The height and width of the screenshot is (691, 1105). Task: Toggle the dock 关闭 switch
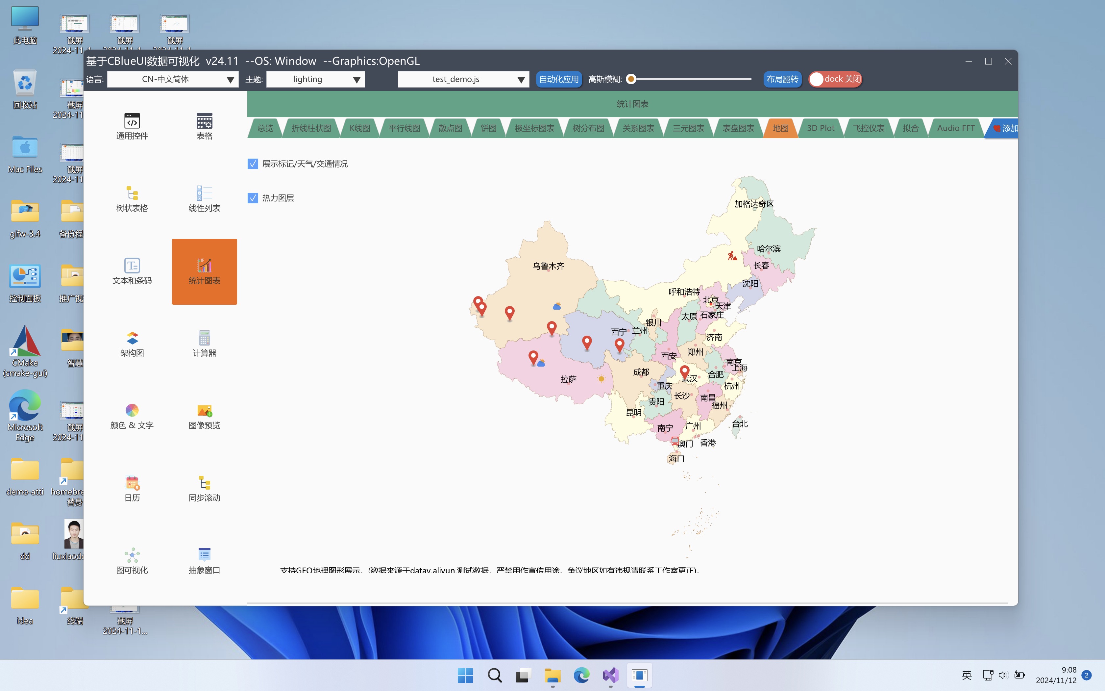(835, 79)
